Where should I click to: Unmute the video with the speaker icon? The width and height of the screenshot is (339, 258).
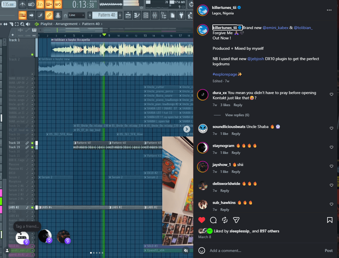(x=186, y=251)
